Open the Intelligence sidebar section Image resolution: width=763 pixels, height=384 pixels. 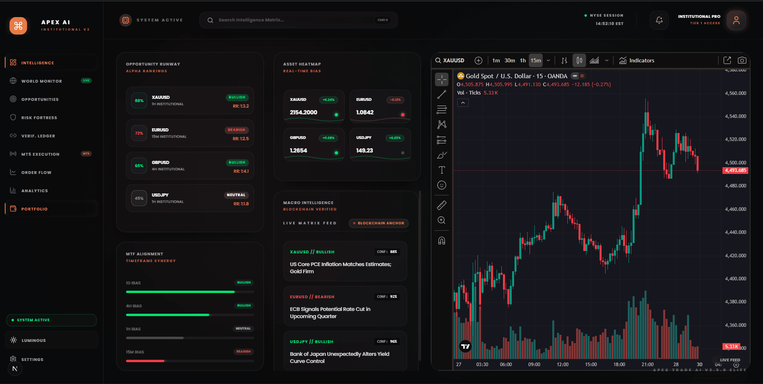[52, 63]
